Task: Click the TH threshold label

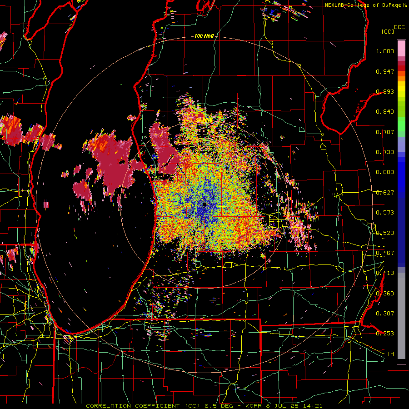Action: coord(390,354)
